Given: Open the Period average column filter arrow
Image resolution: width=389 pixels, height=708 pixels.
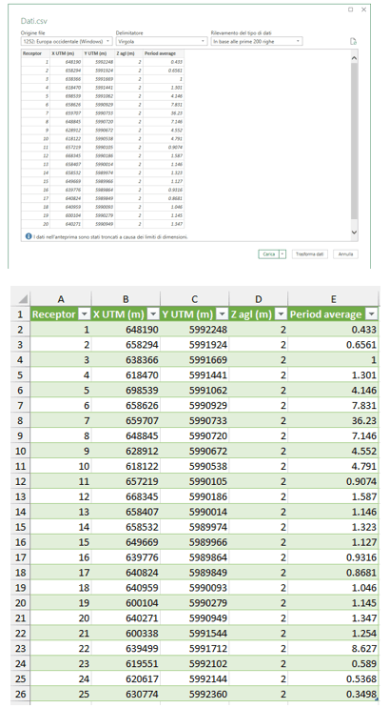Looking at the screenshot, I should [x=372, y=314].
